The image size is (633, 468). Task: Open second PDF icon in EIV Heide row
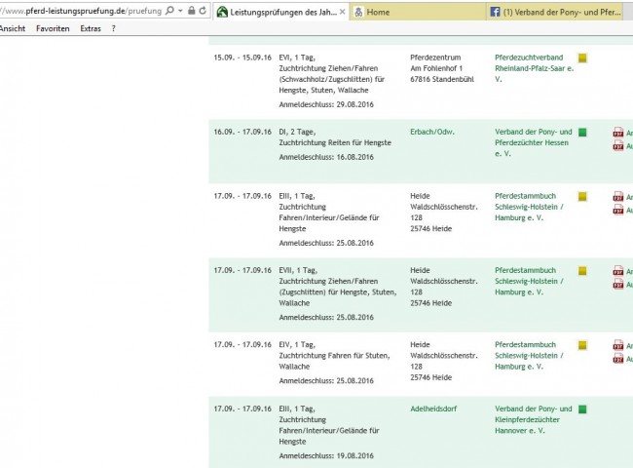pyautogui.click(x=617, y=358)
